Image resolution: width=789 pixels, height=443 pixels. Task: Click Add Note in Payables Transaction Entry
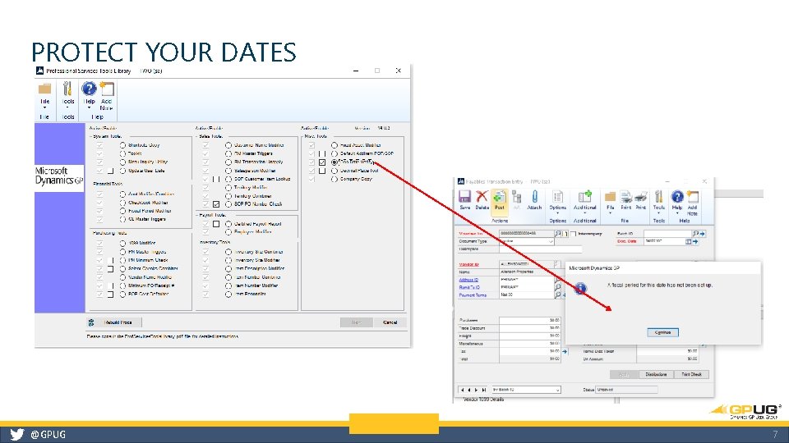(x=693, y=203)
